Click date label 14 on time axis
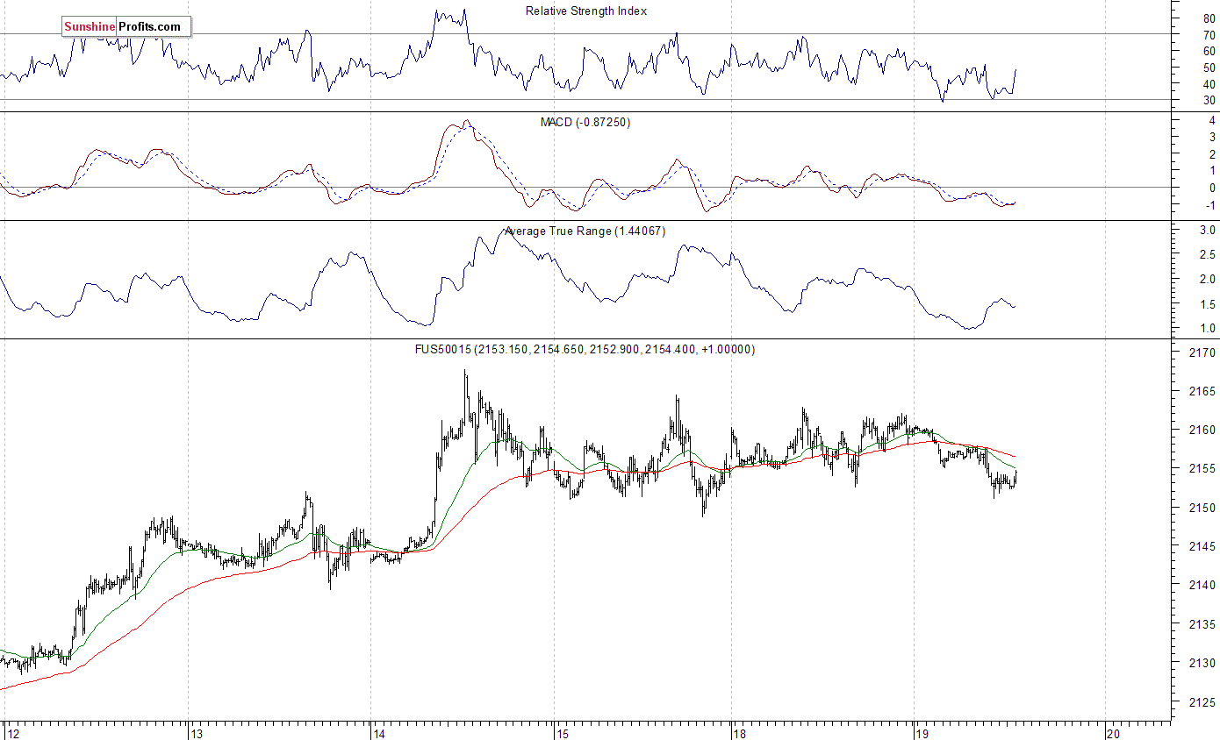 379,733
